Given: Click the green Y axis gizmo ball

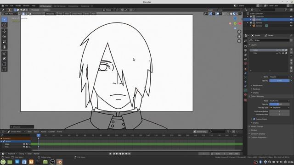Looking at the screenshot, I should 235,23.
